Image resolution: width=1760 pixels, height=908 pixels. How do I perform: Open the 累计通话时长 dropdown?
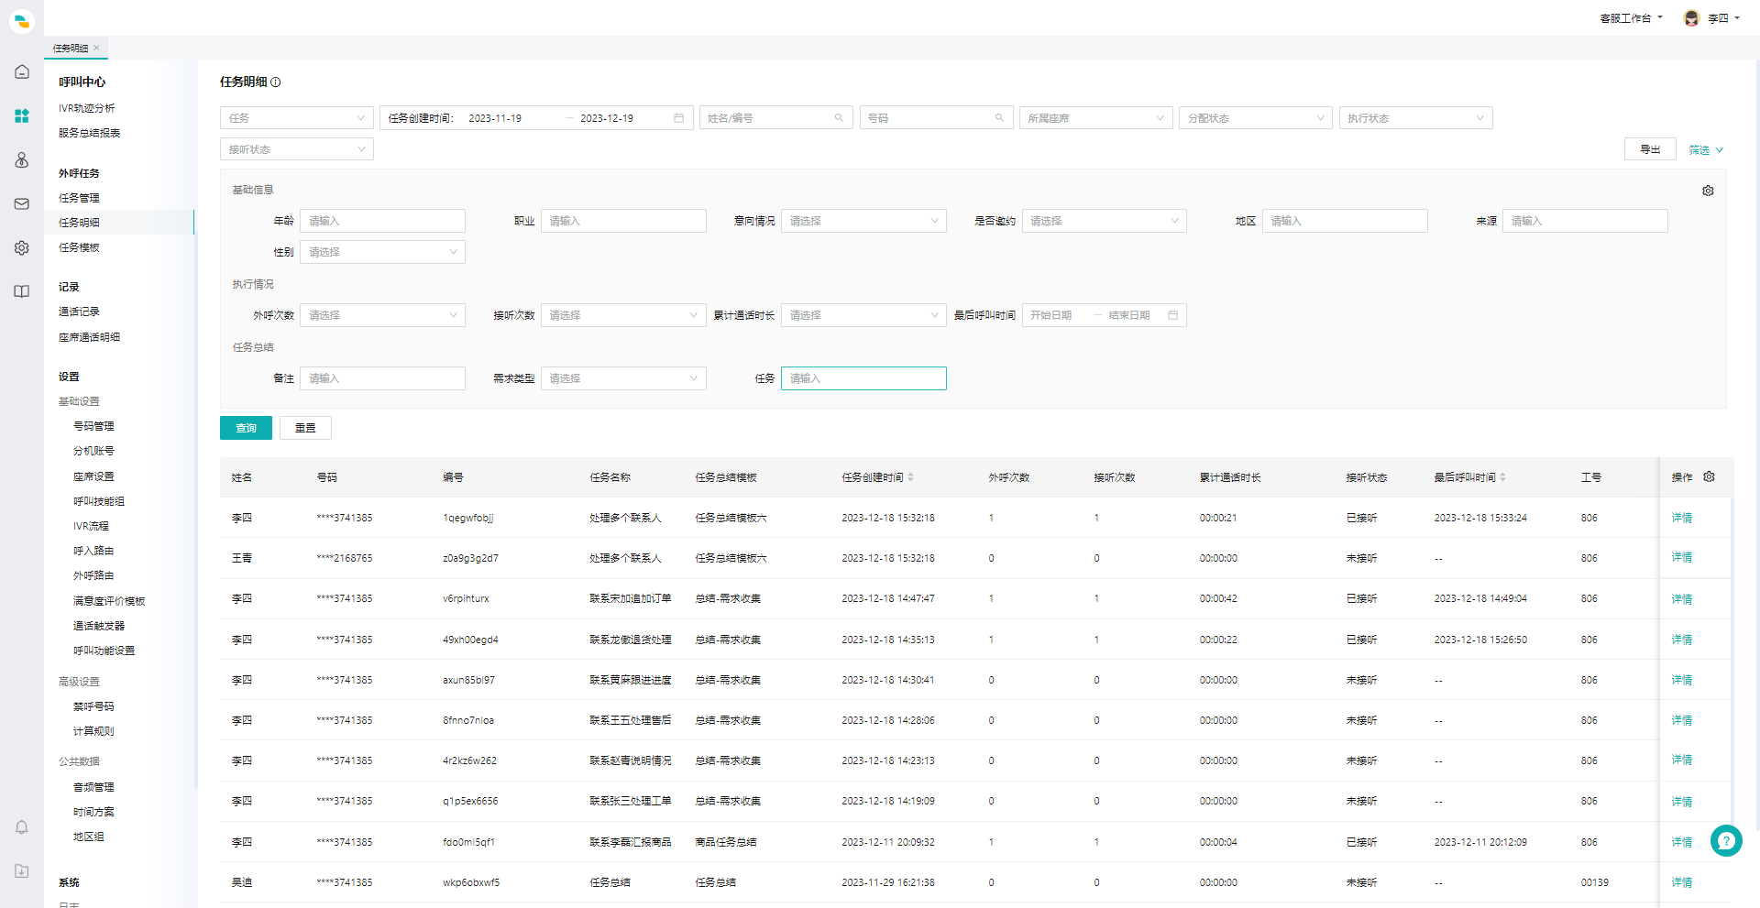[x=863, y=315]
